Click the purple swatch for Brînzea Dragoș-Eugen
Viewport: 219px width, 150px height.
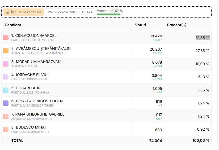coord(6,103)
